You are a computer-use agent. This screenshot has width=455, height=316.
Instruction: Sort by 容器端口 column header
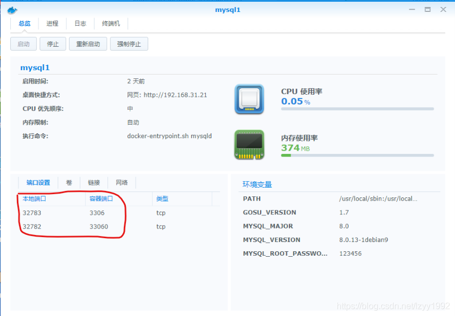(x=119, y=199)
